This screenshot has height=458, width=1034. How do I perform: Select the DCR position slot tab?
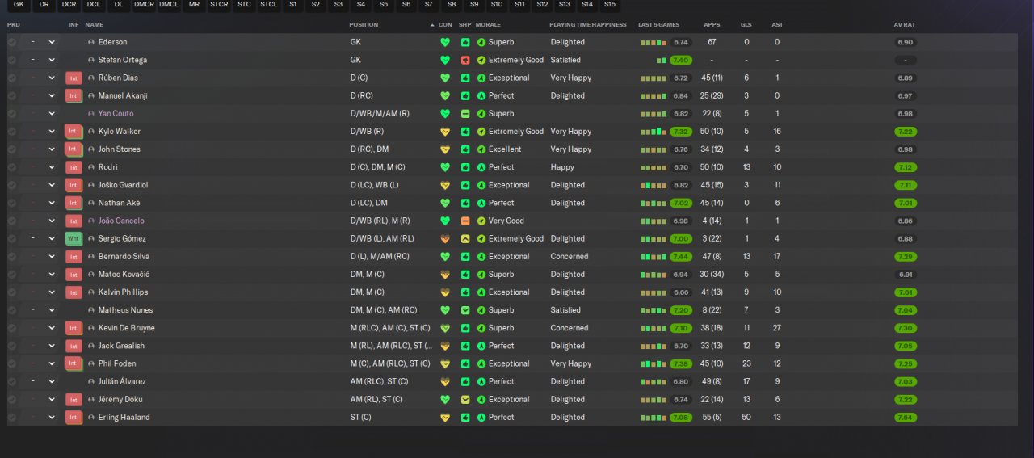click(x=69, y=4)
